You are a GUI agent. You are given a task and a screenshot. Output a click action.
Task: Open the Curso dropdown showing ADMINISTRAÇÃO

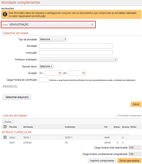coord(52,25)
